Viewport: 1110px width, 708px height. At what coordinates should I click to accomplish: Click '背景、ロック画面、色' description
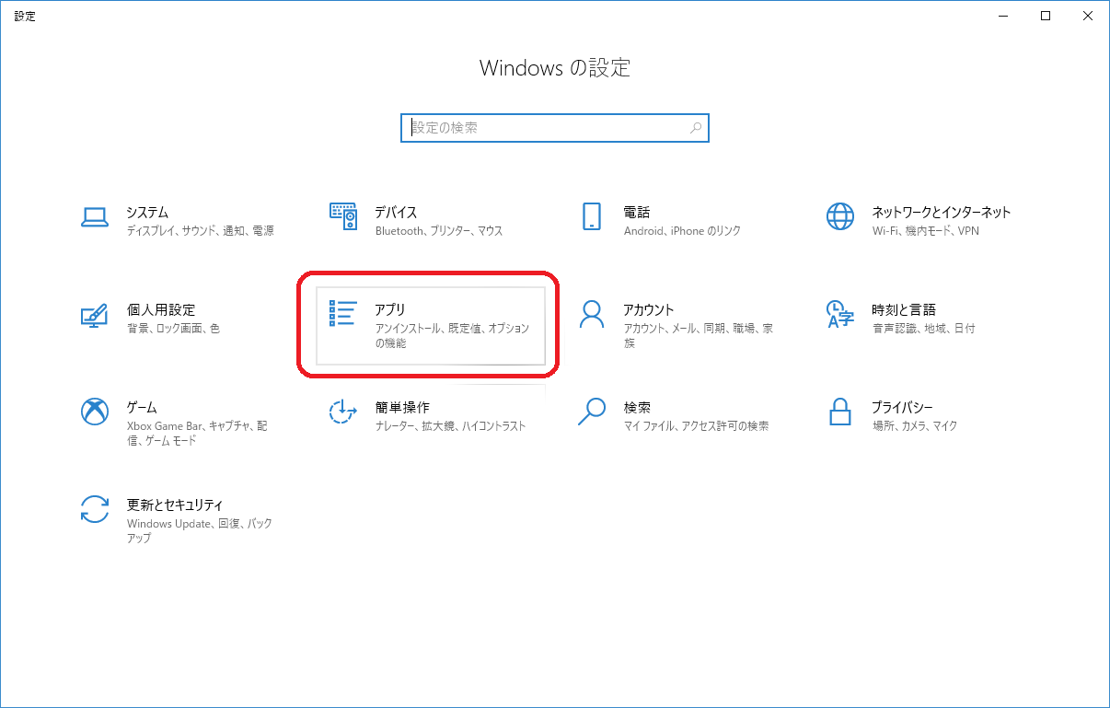click(x=173, y=329)
